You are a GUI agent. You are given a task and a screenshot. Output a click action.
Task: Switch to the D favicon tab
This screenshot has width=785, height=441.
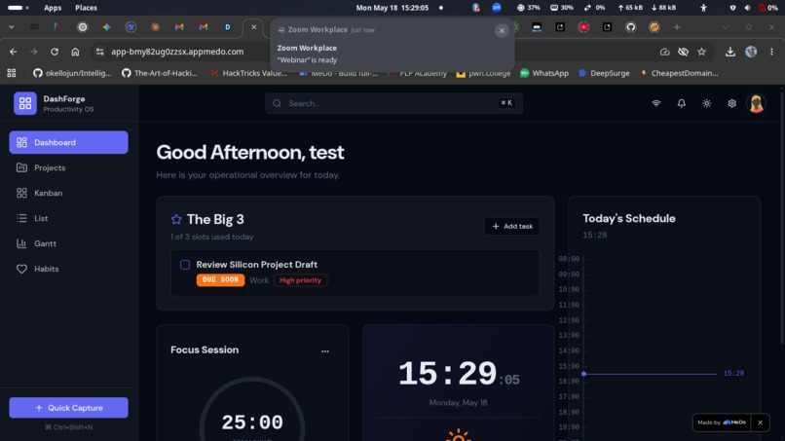tap(227, 27)
